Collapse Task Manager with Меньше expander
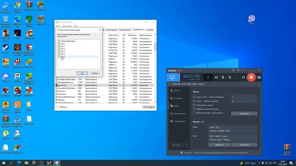296x166 pixels. pos(61,107)
